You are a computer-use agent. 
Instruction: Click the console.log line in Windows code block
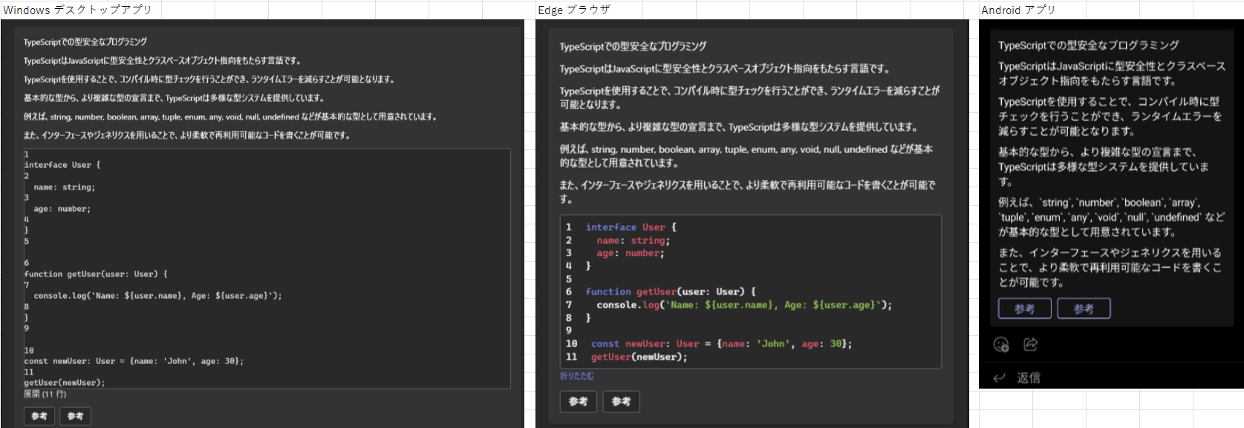(157, 296)
